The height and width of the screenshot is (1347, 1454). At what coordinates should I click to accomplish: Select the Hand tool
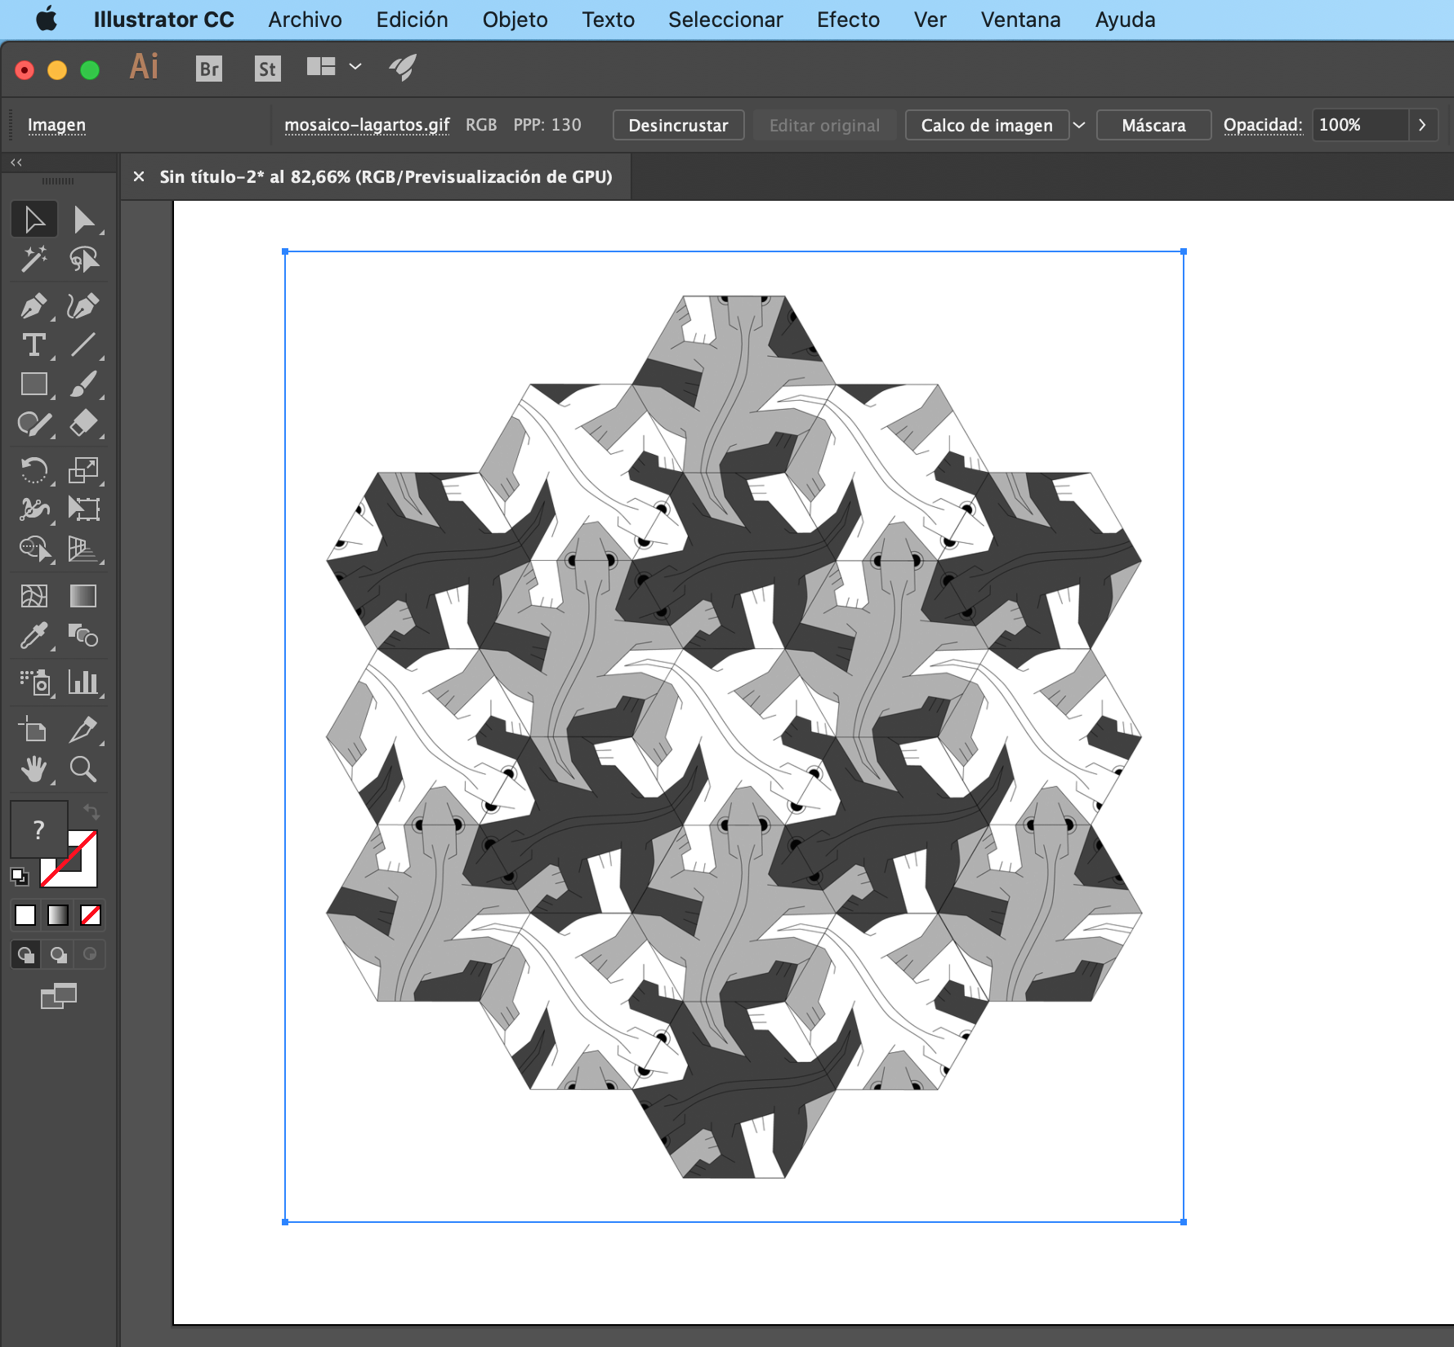coord(34,769)
